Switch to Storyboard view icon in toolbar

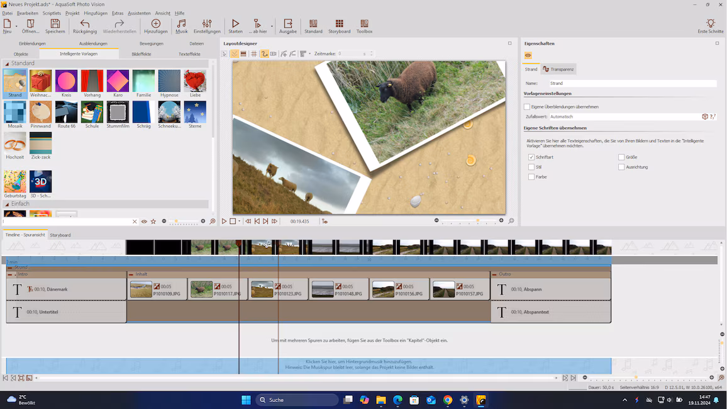(x=340, y=26)
